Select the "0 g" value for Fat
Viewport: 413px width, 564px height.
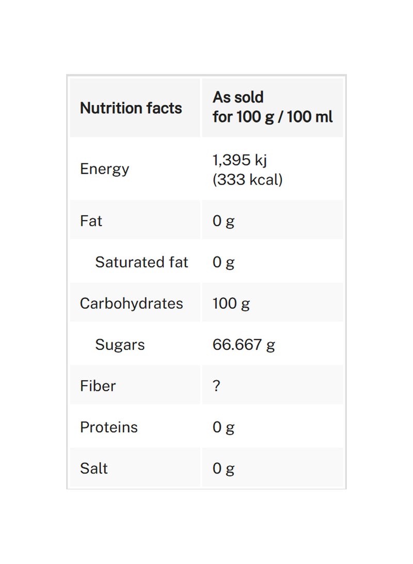pos(224,221)
